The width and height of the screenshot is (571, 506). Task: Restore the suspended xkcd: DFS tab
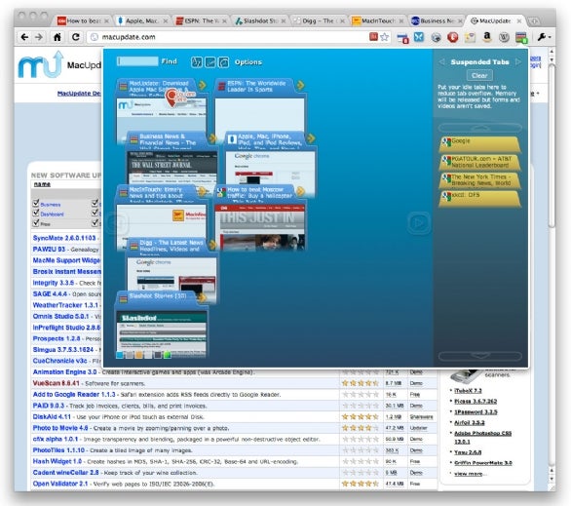479,199
